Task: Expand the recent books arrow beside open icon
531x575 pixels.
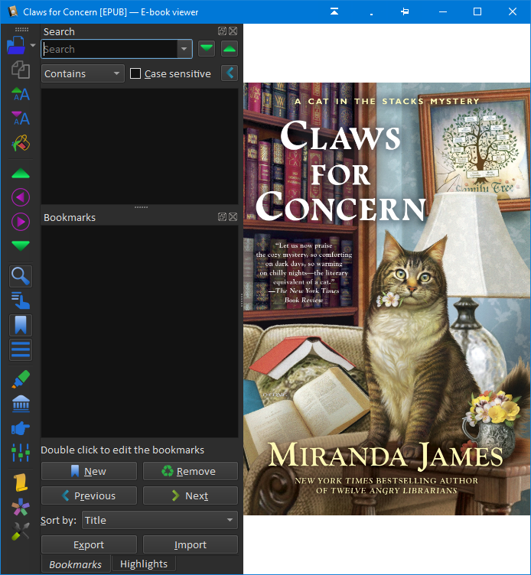Action: [x=33, y=45]
